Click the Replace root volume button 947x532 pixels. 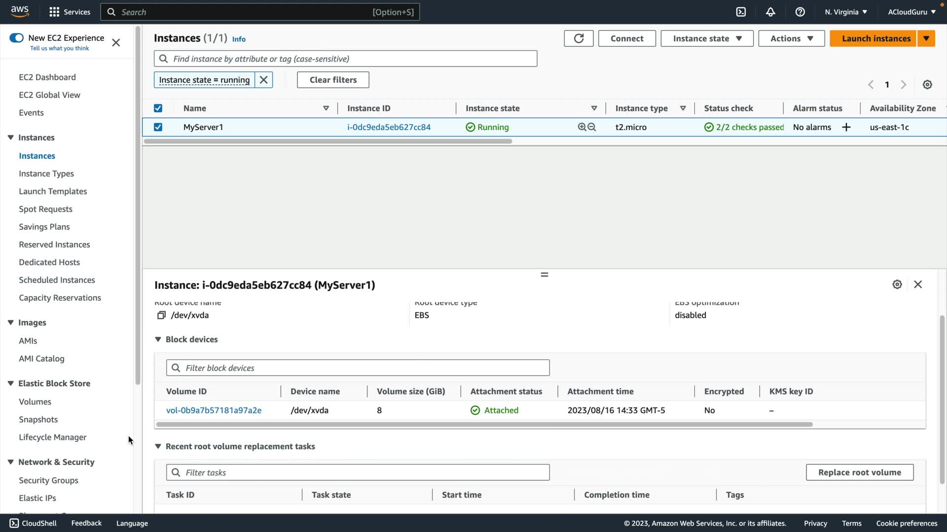859,472
